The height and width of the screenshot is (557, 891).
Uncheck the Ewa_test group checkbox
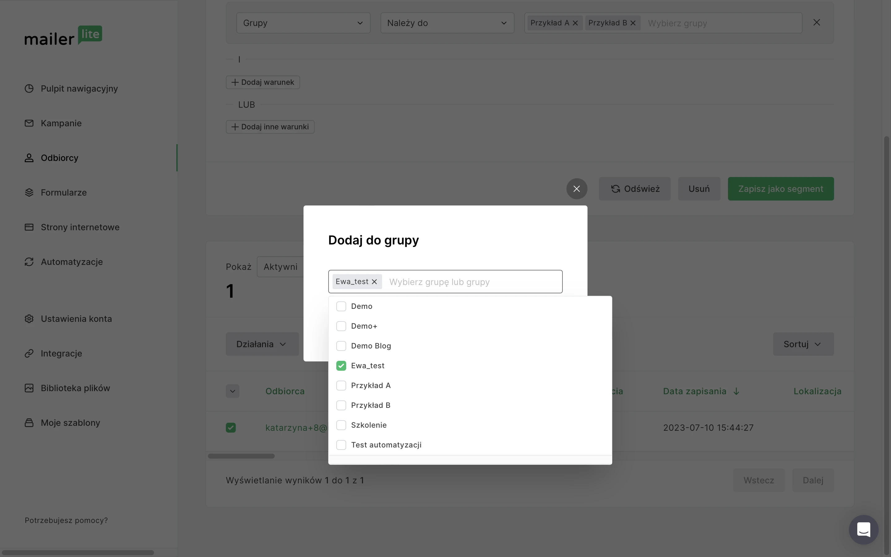click(x=341, y=366)
